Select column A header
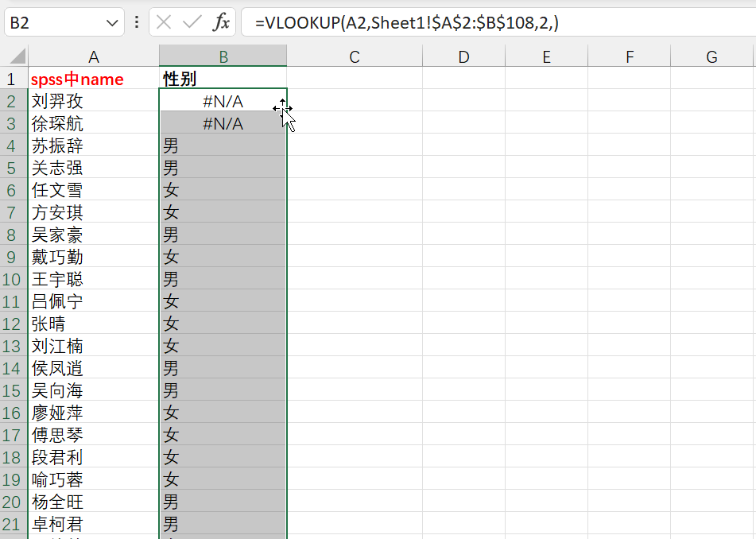The image size is (756, 539). 94,56
